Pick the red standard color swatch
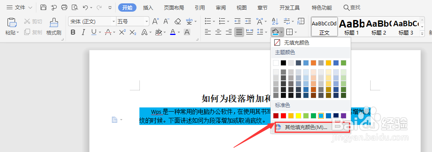The width and height of the screenshot is (432, 152). click(x=283, y=116)
